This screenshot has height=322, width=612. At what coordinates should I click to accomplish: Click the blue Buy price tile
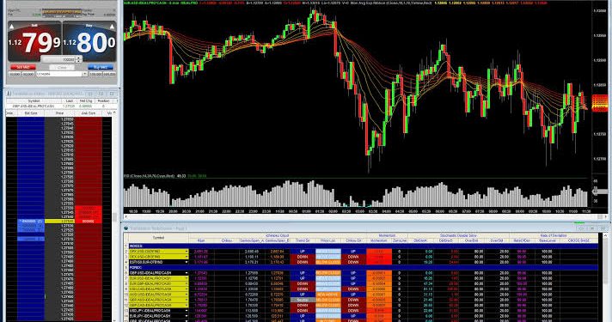coord(89,41)
